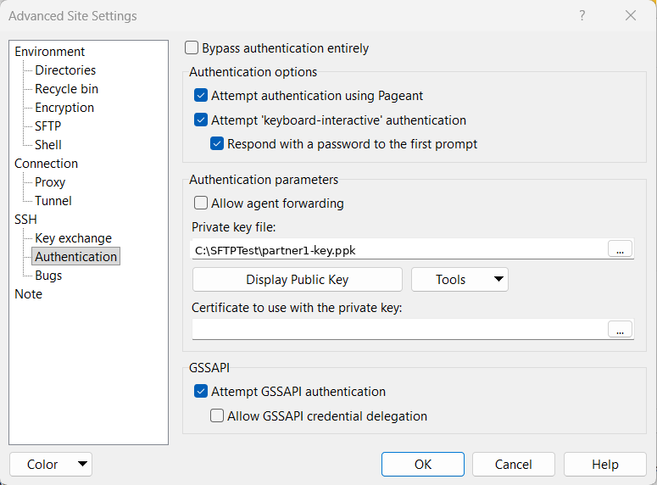
Task: Select Authentication under SSH
Action: click(x=75, y=257)
